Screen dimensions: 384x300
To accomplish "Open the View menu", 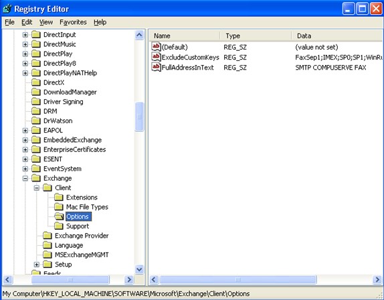I will click(46, 22).
